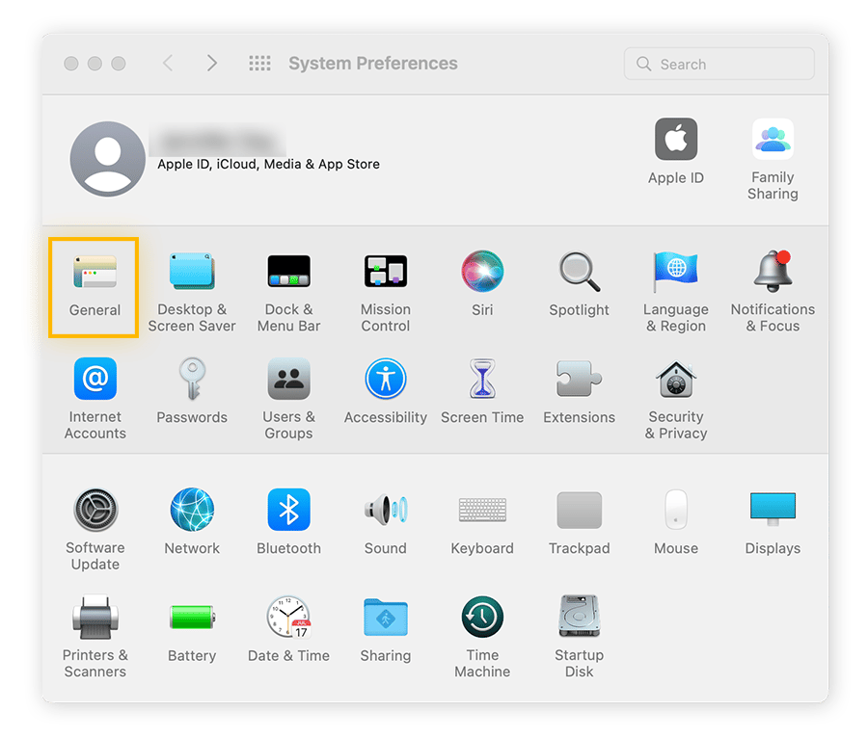Click the forward navigation arrow
Screen dimensions: 868x738
[x=212, y=64]
